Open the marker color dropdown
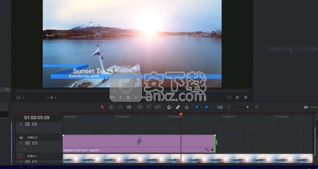 click(211, 107)
